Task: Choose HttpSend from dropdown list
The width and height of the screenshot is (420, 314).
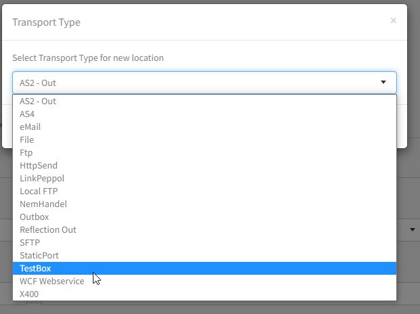Action: point(39,166)
